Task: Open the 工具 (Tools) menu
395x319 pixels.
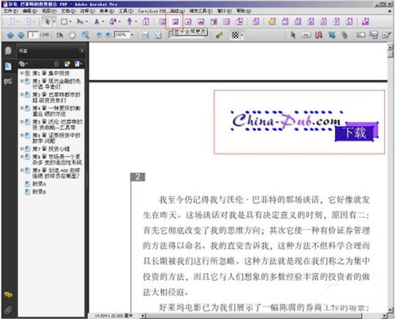Action: pyautogui.click(x=126, y=11)
